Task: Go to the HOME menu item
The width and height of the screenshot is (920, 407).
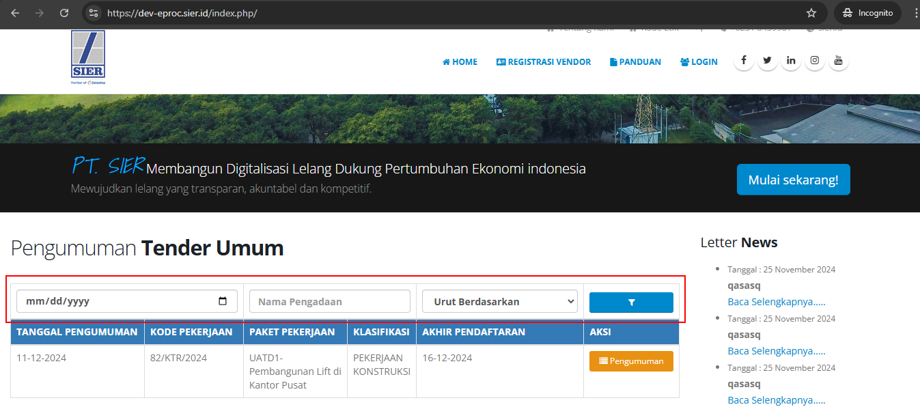Action: pos(460,62)
